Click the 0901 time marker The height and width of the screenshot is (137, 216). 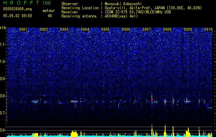[23, 29]
